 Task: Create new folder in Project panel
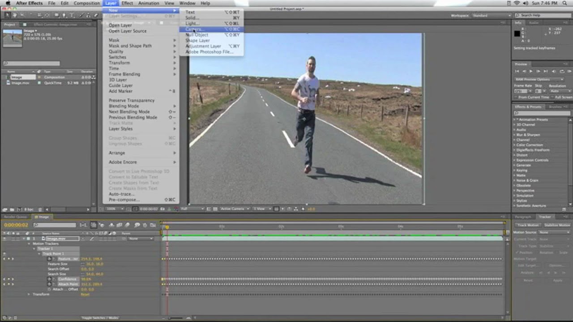12,209
